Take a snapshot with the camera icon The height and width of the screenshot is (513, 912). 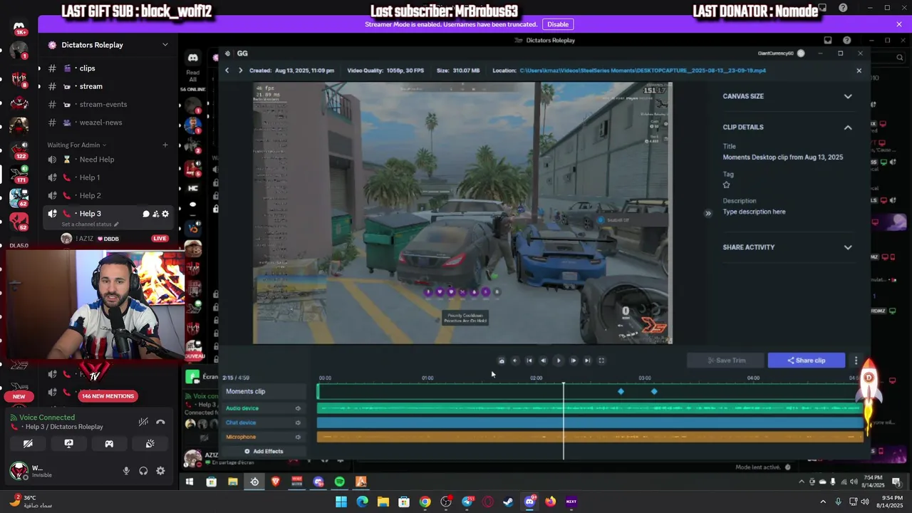click(501, 361)
